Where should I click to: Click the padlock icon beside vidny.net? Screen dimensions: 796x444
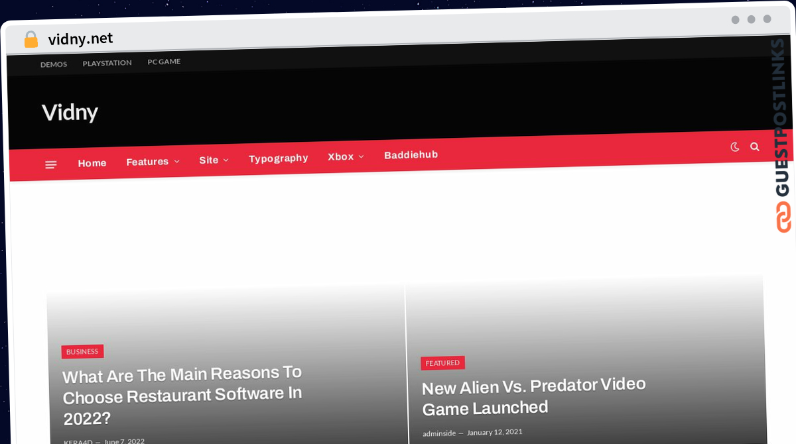(31, 40)
